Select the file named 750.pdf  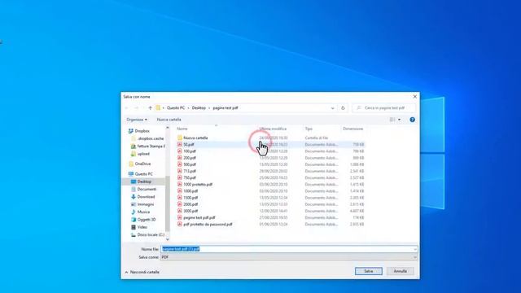tap(190, 177)
